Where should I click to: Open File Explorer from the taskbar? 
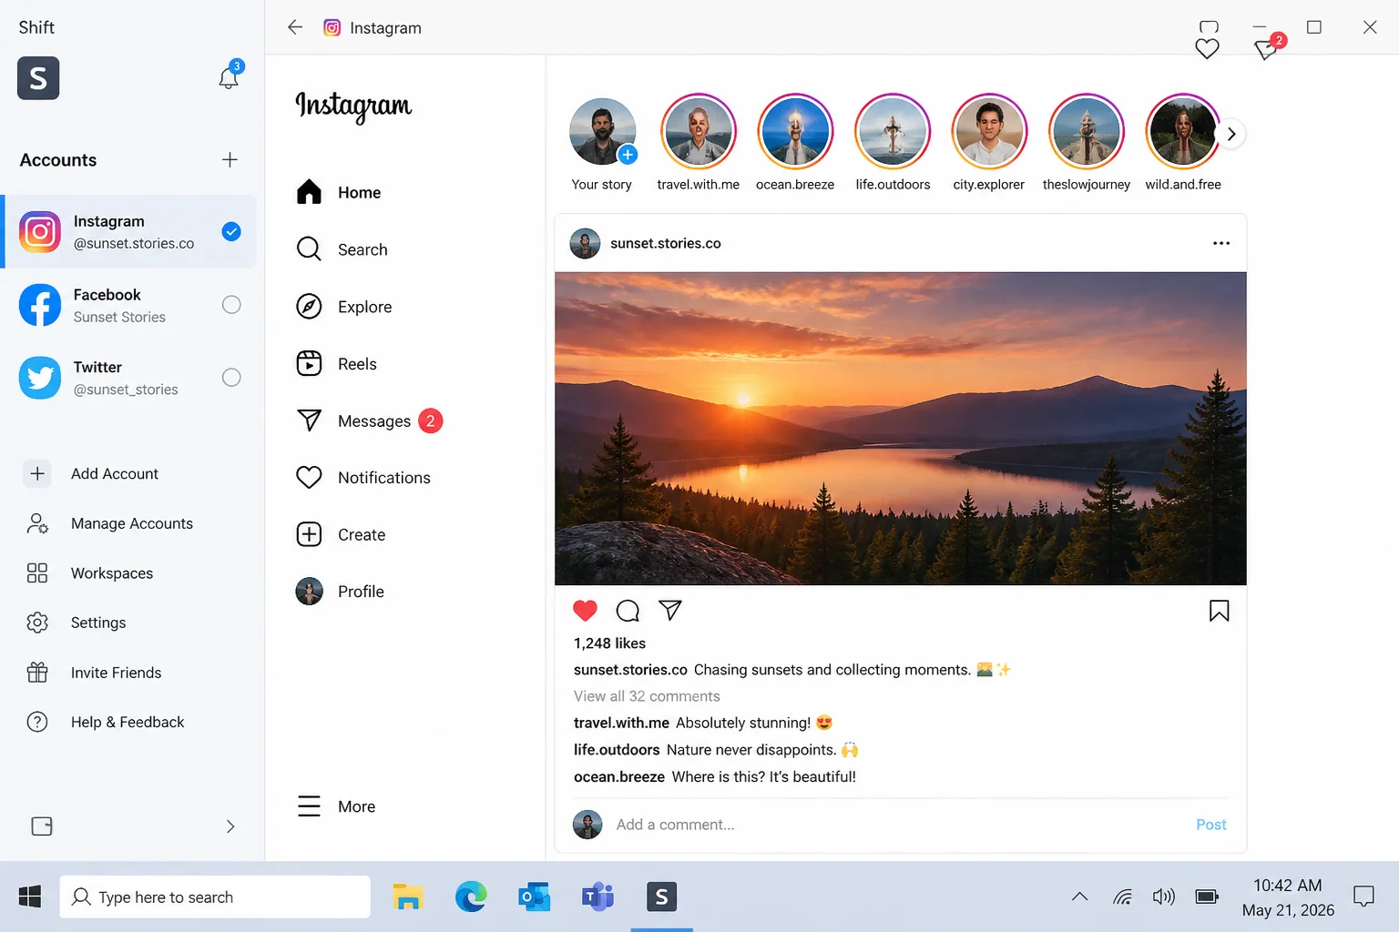pos(408,897)
